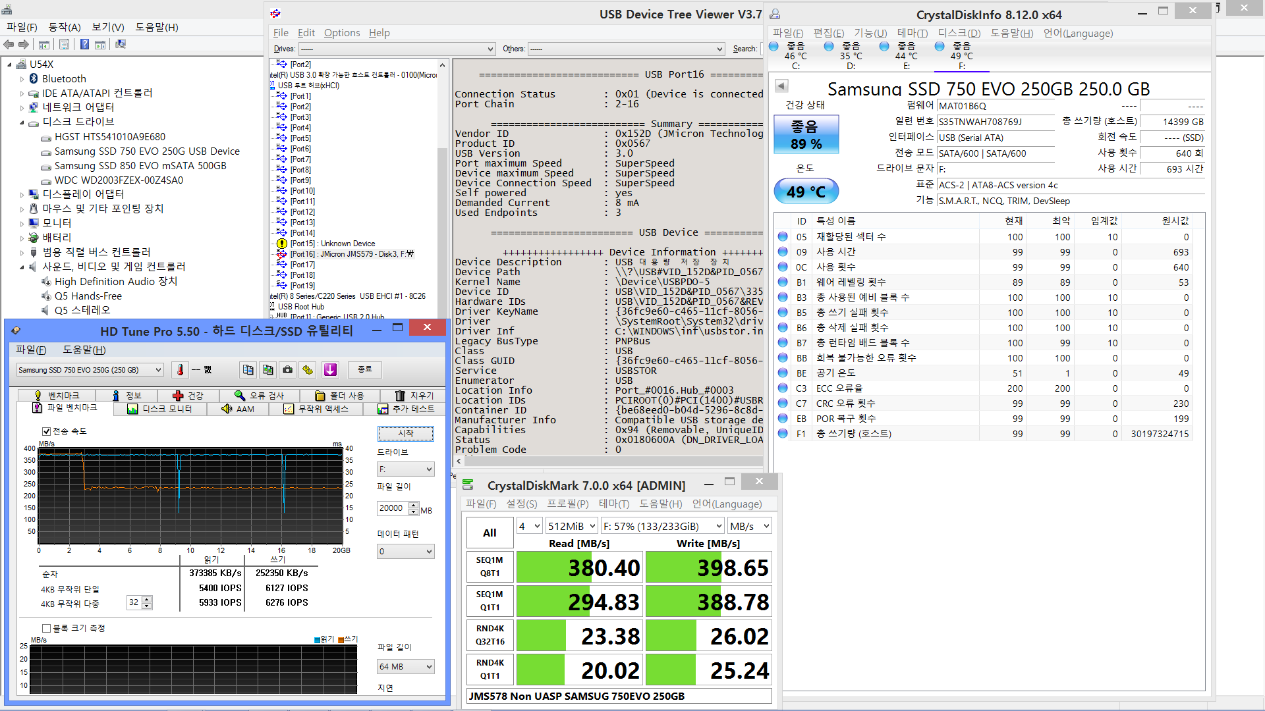Open HD Tune 64 MB file length dropdown
Image resolution: width=1265 pixels, height=711 pixels.
406,667
